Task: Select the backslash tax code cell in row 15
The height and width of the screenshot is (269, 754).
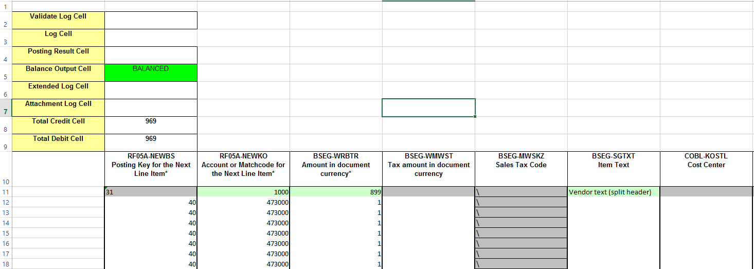Action: point(521,233)
